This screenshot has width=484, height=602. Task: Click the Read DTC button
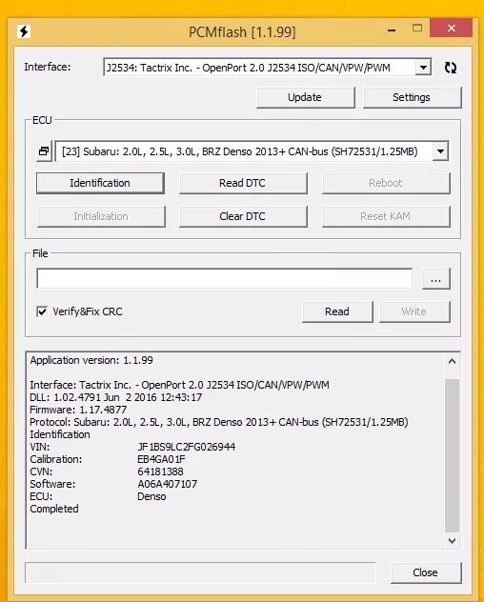pyautogui.click(x=243, y=183)
